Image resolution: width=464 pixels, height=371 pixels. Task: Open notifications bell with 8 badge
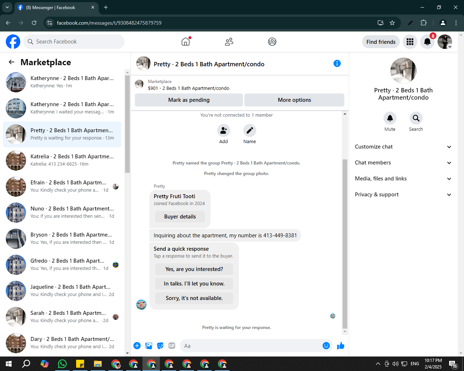tap(427, 42)
